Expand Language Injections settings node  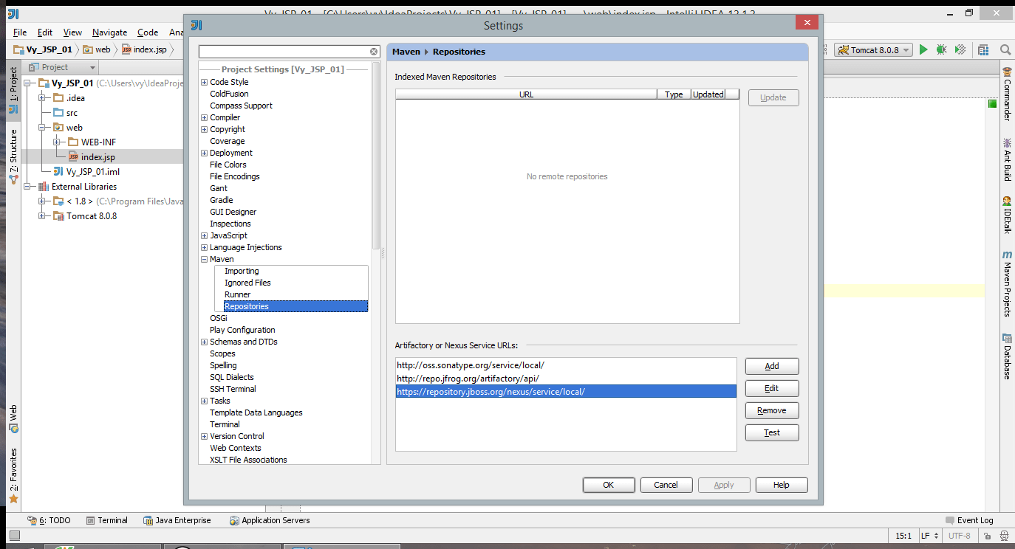204,247
